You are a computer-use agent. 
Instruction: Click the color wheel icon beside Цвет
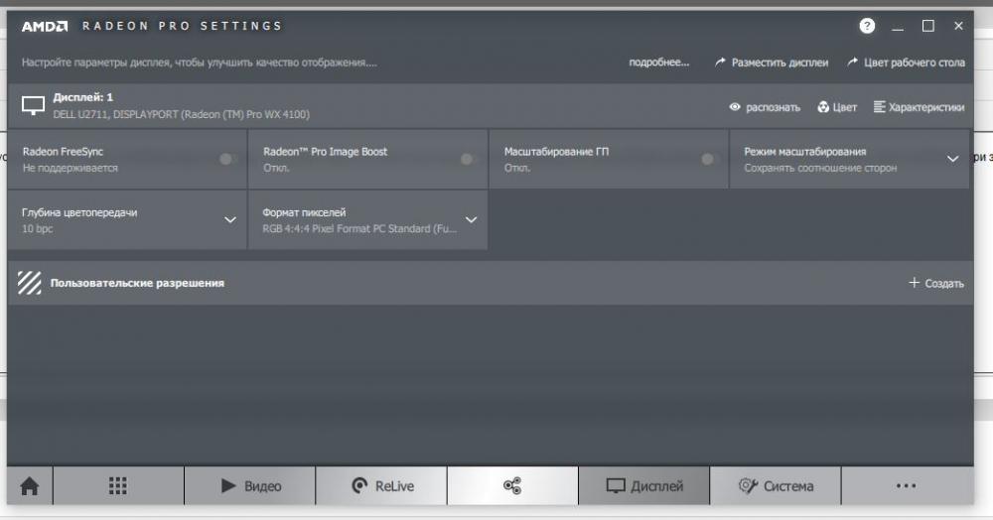click(x=823, y=107)
